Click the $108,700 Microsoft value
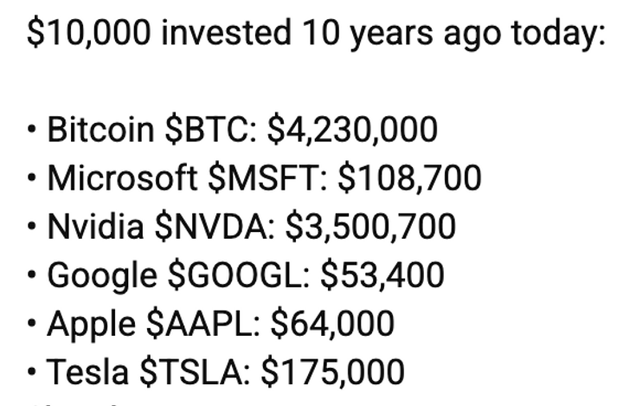This screenshot has width=623, height=406. (409, 178)
